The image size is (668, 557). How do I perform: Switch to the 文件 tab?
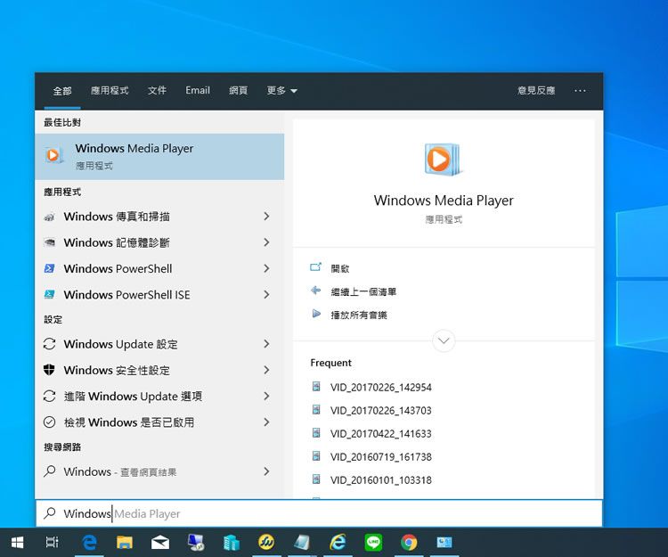pos(157,91)
